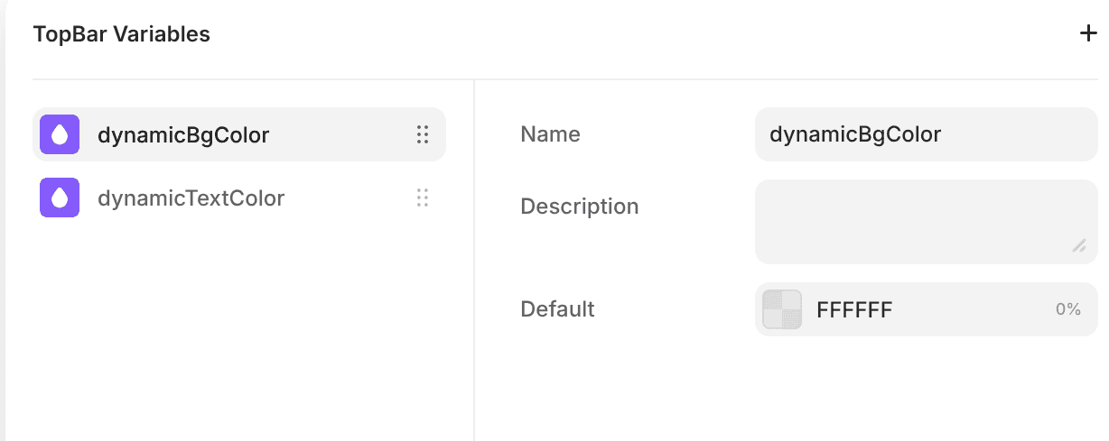The height and width of the screenshot is (441, 1109).
Task: Edit the FFFFFF hex color value
Action: 854,310
